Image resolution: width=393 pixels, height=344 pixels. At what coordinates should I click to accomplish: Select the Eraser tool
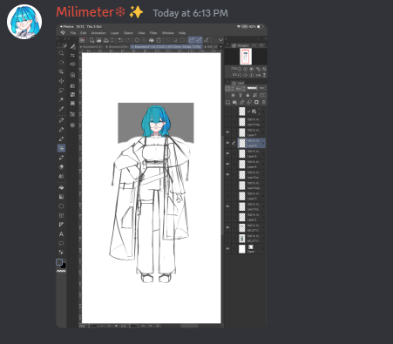(61, 167)
